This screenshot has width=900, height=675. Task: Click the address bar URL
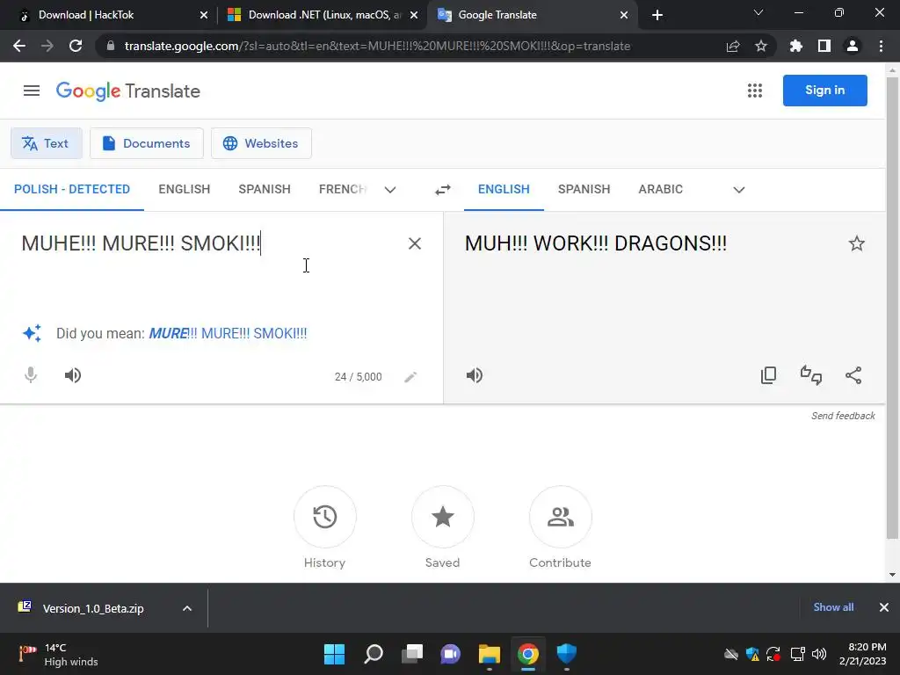377,46
